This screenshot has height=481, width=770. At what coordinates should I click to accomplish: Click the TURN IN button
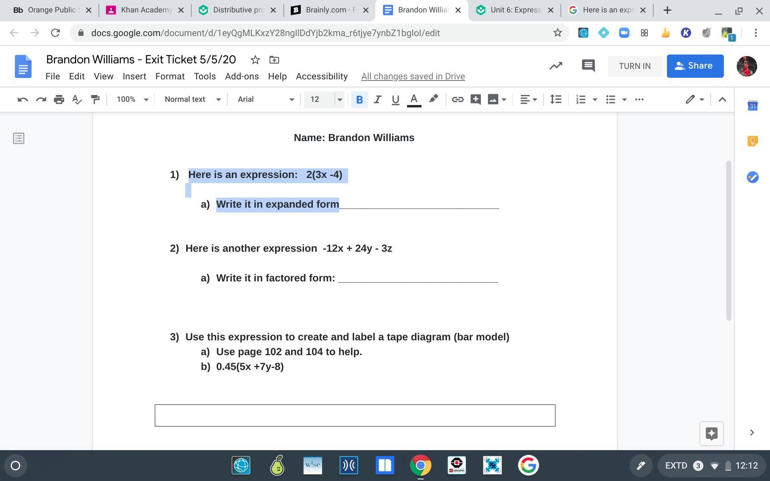[634, 66]
